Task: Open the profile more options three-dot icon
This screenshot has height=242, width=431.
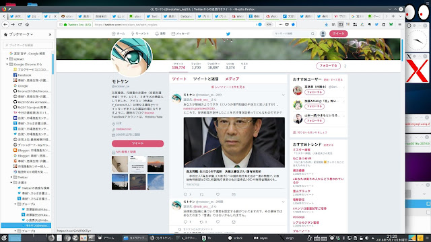Action: point(345,66)
